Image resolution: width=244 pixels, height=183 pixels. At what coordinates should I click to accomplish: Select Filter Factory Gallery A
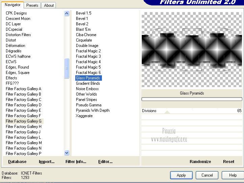(x=24, y=89)
